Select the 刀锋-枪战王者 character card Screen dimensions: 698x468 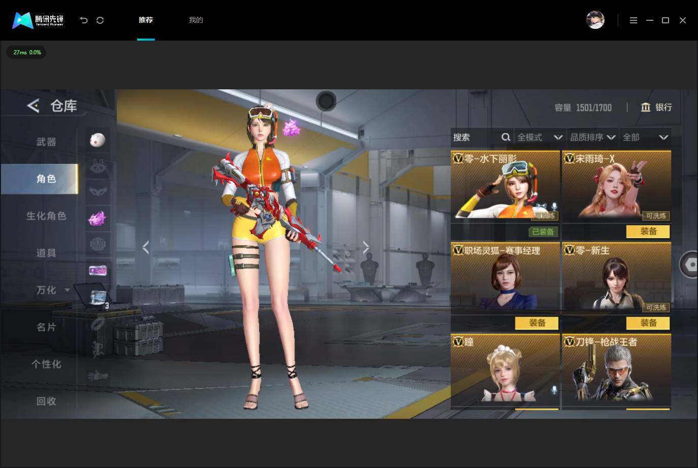(616, 370)
